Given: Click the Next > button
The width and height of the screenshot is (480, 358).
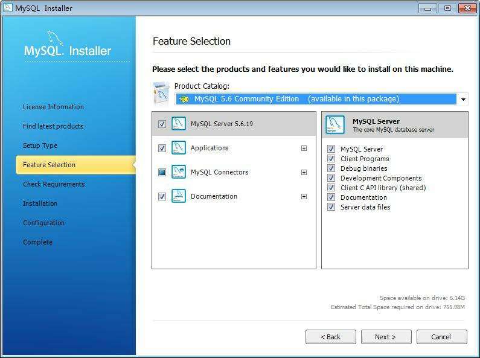Looking at the screenshot, I should (386, 337).
